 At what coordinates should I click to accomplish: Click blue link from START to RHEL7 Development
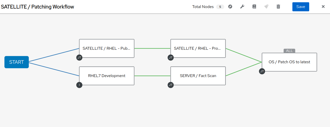coord(54,69)
